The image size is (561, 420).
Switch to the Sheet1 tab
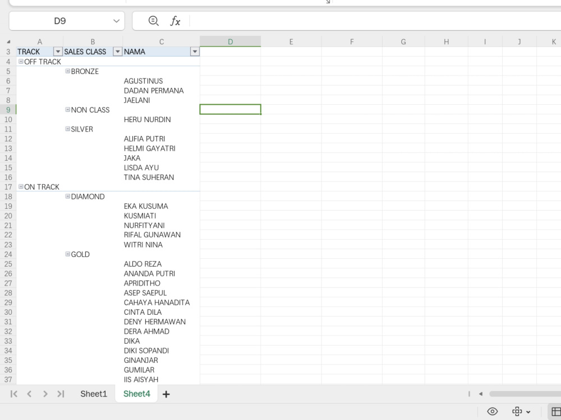click(x=94, y=394)
